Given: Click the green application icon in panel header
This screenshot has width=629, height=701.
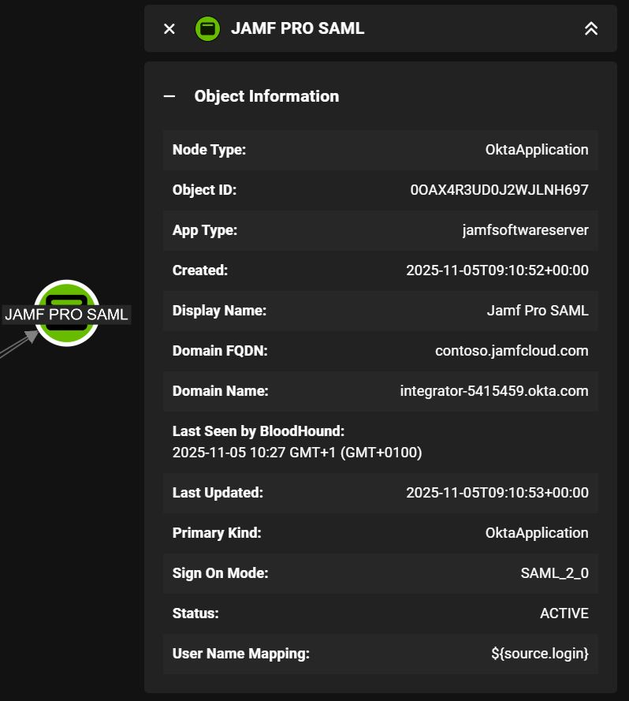Looking at the screenshot, I should tap(207, 28).
